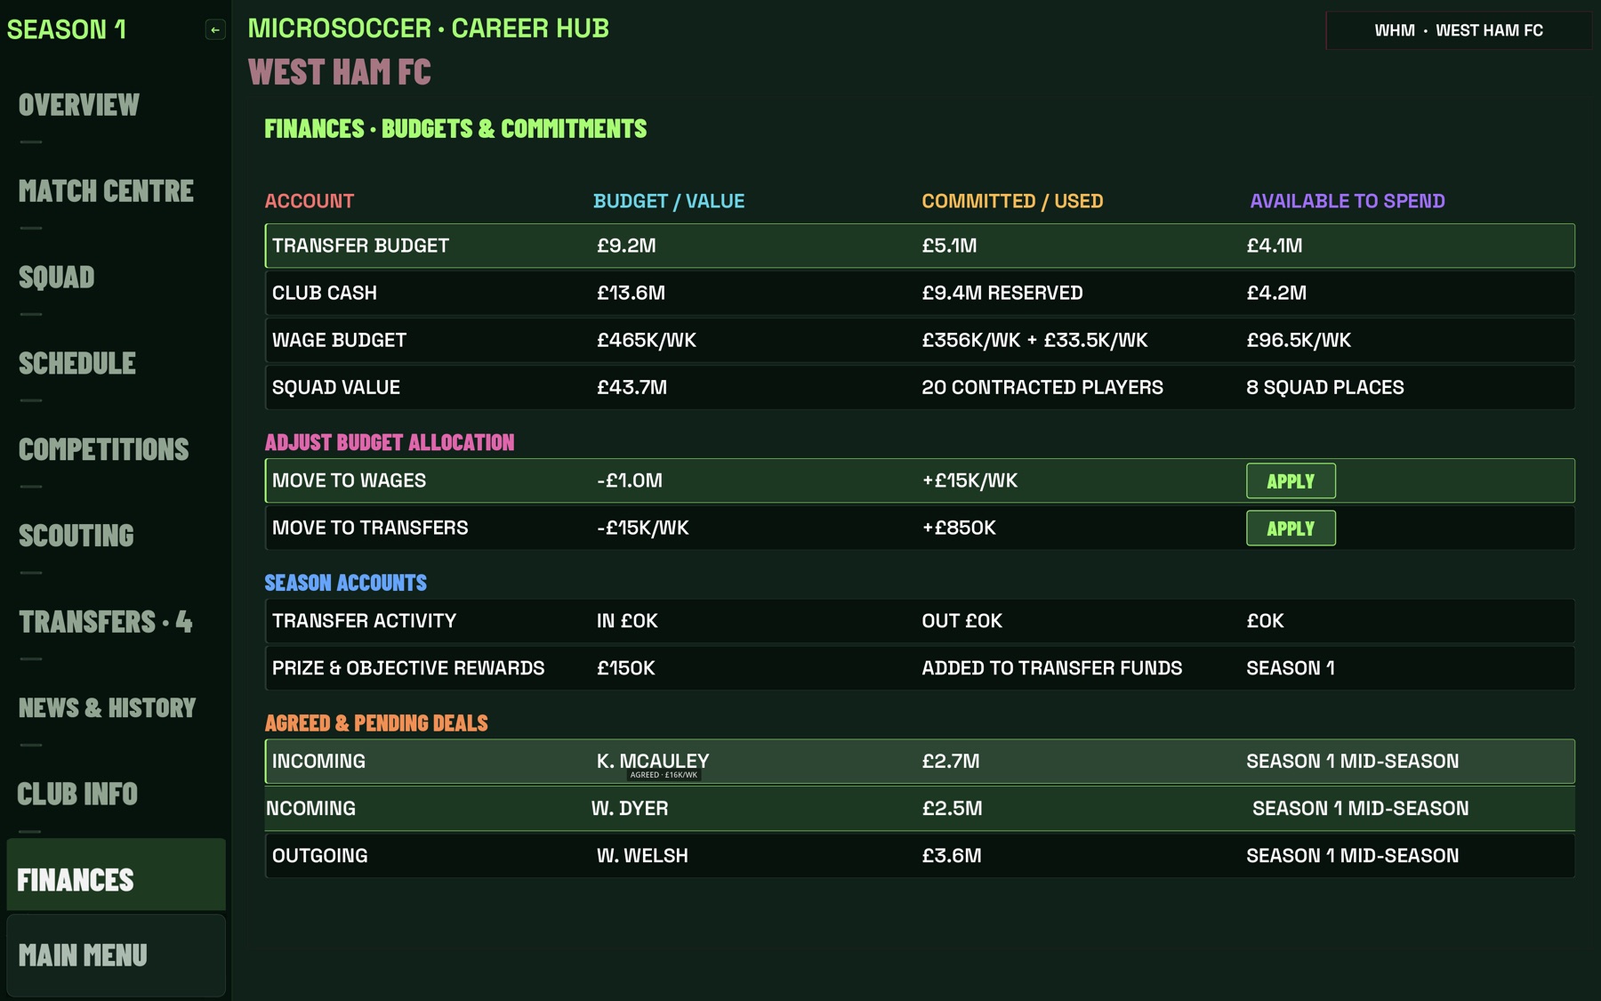Click the Committed / Used column header

tap(1012, 201)
